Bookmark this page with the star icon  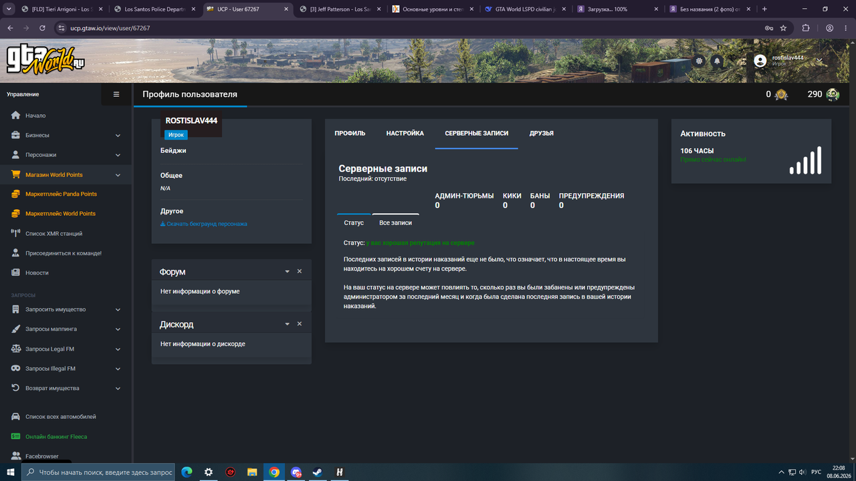click(783, 28)
